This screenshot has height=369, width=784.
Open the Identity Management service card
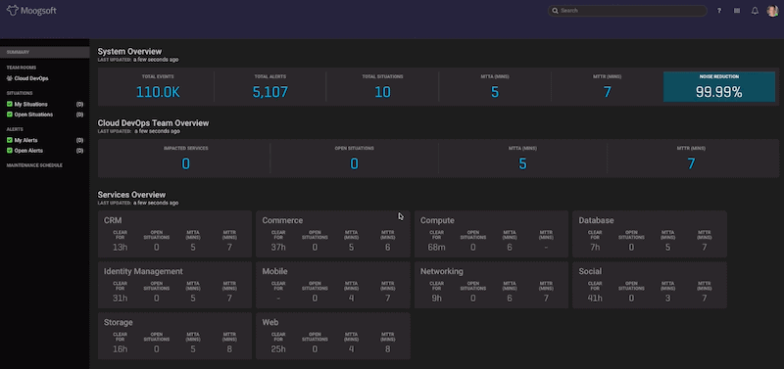174,285
